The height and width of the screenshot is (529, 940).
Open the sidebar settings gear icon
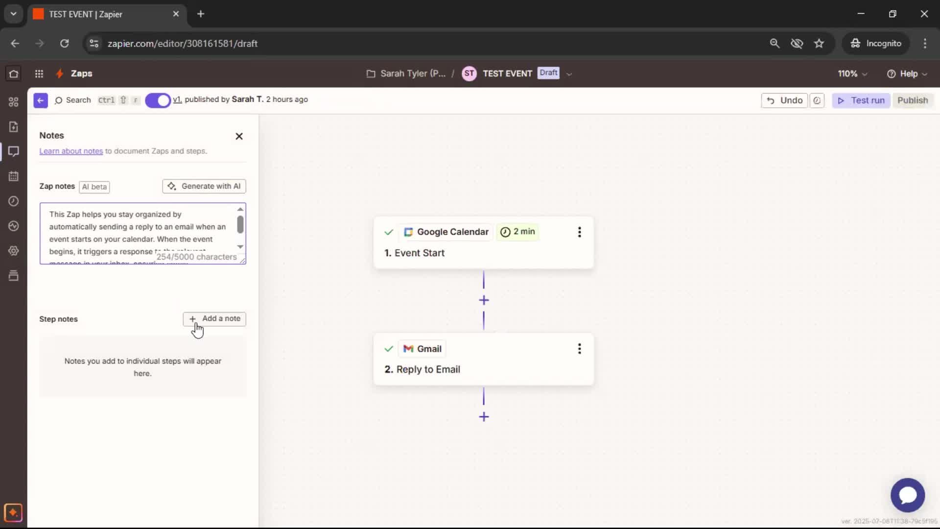coord(14,251)
